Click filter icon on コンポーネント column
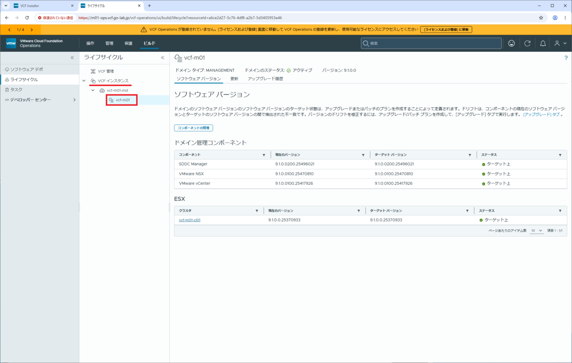This screenshot has width=572, height=363. [264, 155]
